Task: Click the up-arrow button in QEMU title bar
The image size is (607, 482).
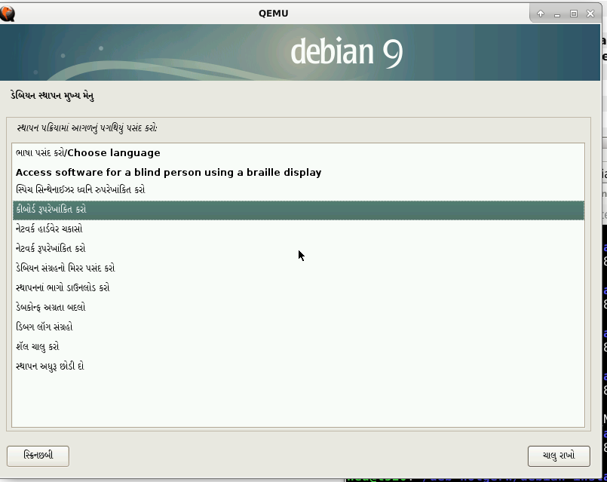Action: point(541,14)
